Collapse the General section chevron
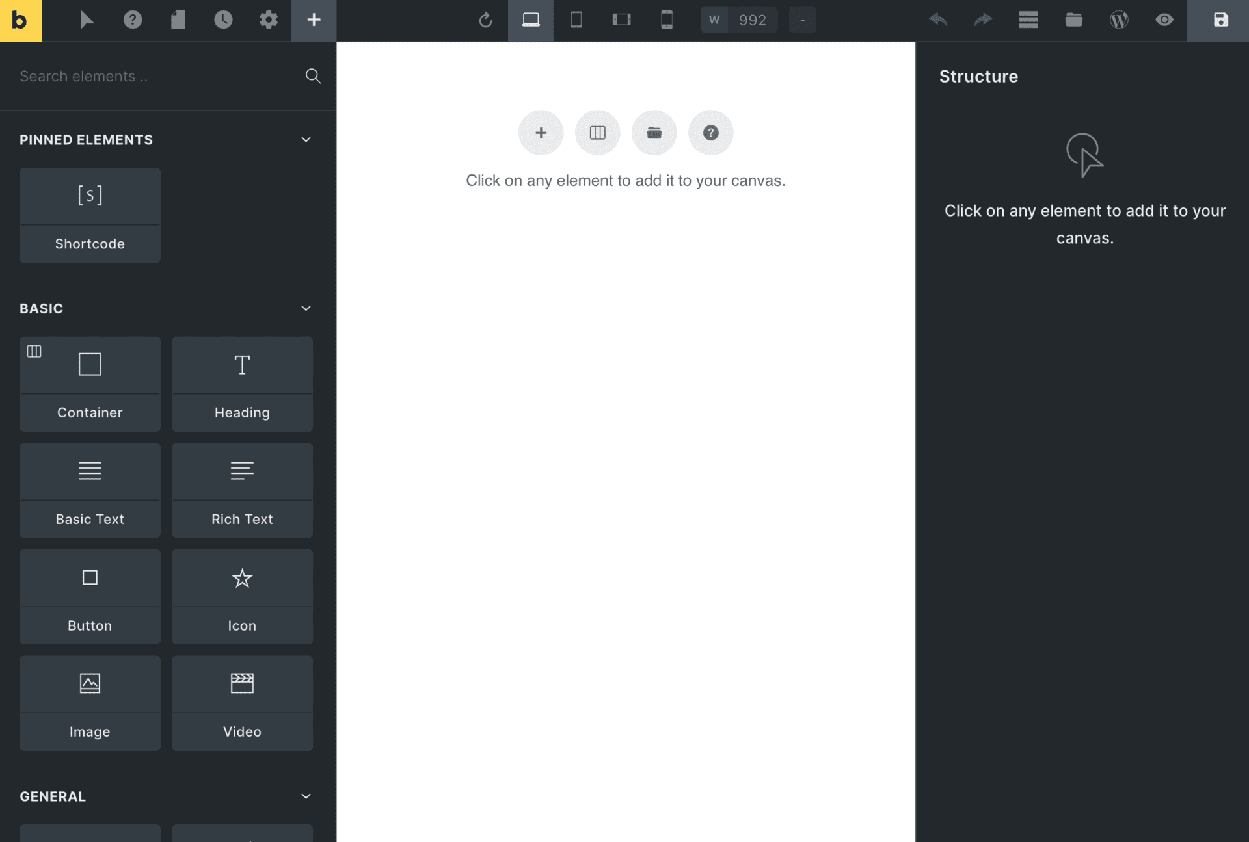1249x842 pixels. [x=306, y=796]
